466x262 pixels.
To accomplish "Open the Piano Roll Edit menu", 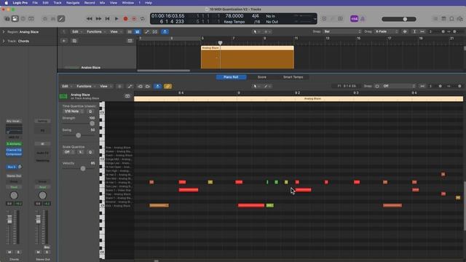I will [66, 86].
